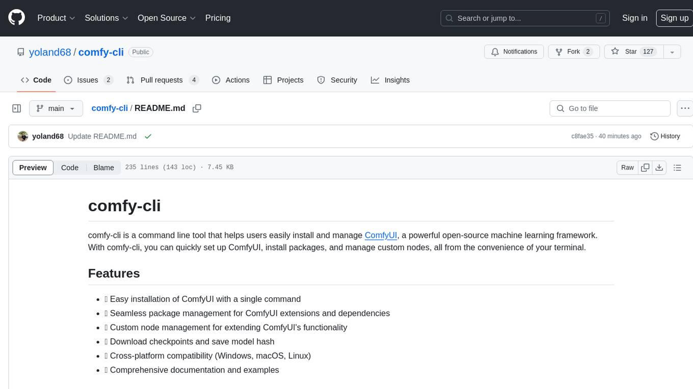Open the main branch selector

pyautogui.click(x=56, y=108)
